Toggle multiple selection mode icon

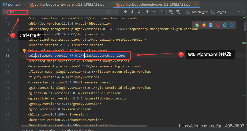tap(171, 12)
